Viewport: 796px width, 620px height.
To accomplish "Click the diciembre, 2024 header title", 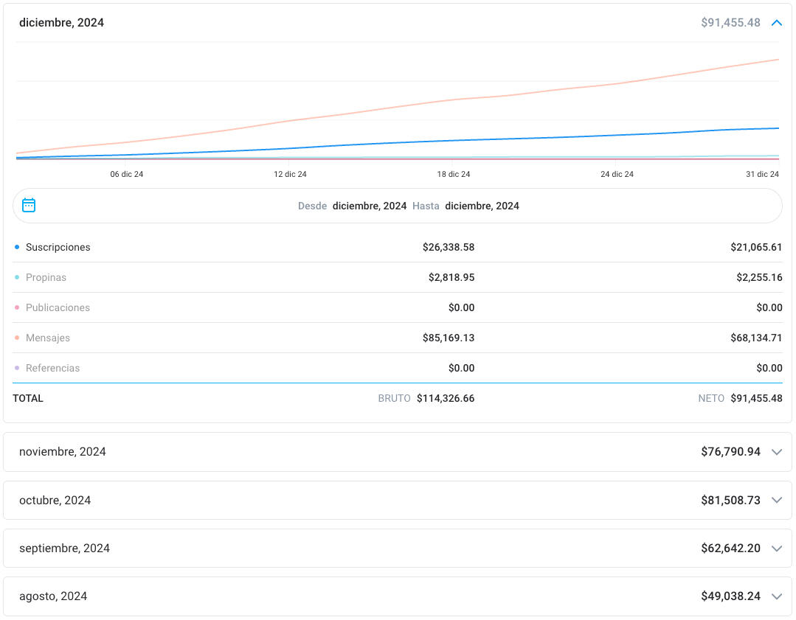I will click(x=61, y=23).
